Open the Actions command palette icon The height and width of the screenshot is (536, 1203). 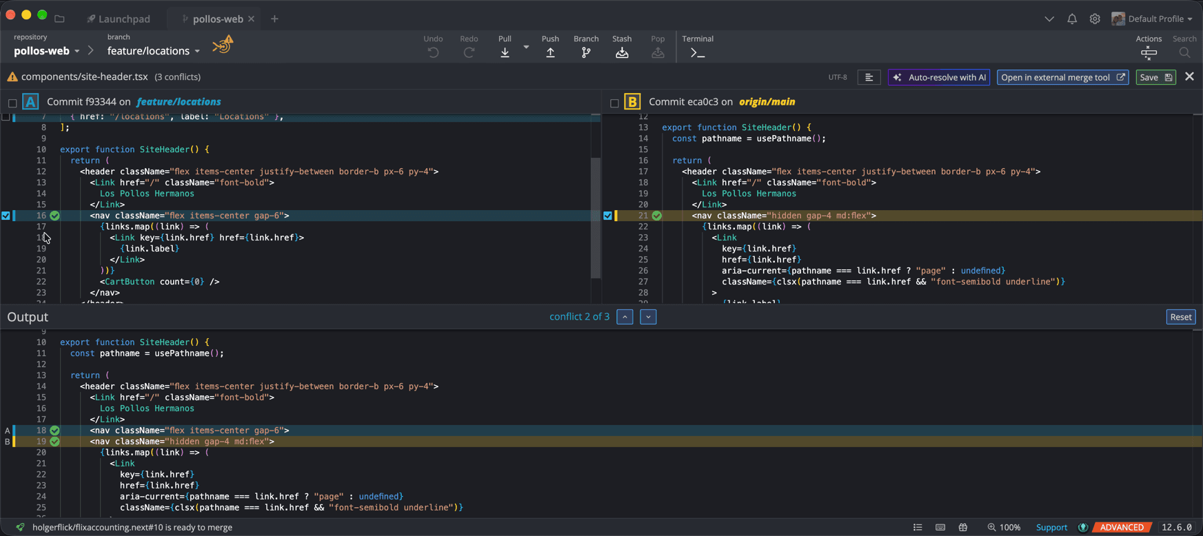pyautogui.click(x=1149, y=52)
